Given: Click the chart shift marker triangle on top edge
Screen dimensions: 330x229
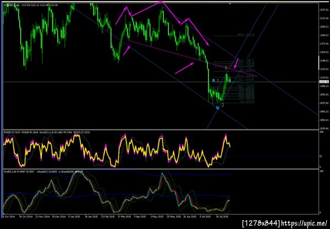Looking at the screenshot, I should pos(230,4).
